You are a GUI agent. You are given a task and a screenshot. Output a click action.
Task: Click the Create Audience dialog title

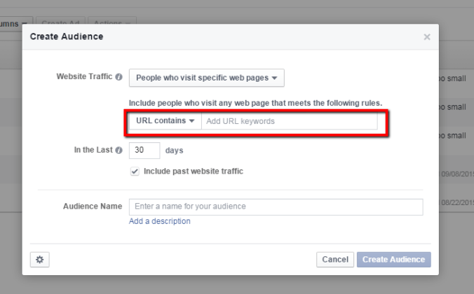pyautogui.click(x=66, y=36)
